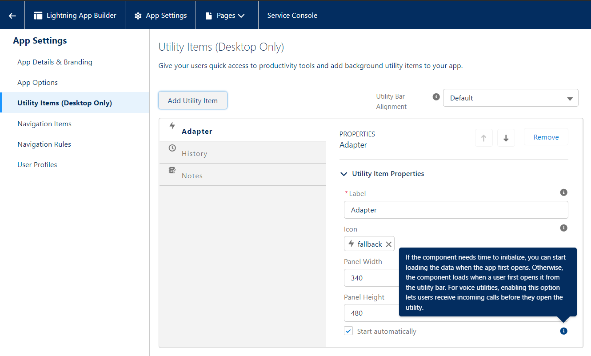Move Adapter down with arrow button

pos(506,138)
